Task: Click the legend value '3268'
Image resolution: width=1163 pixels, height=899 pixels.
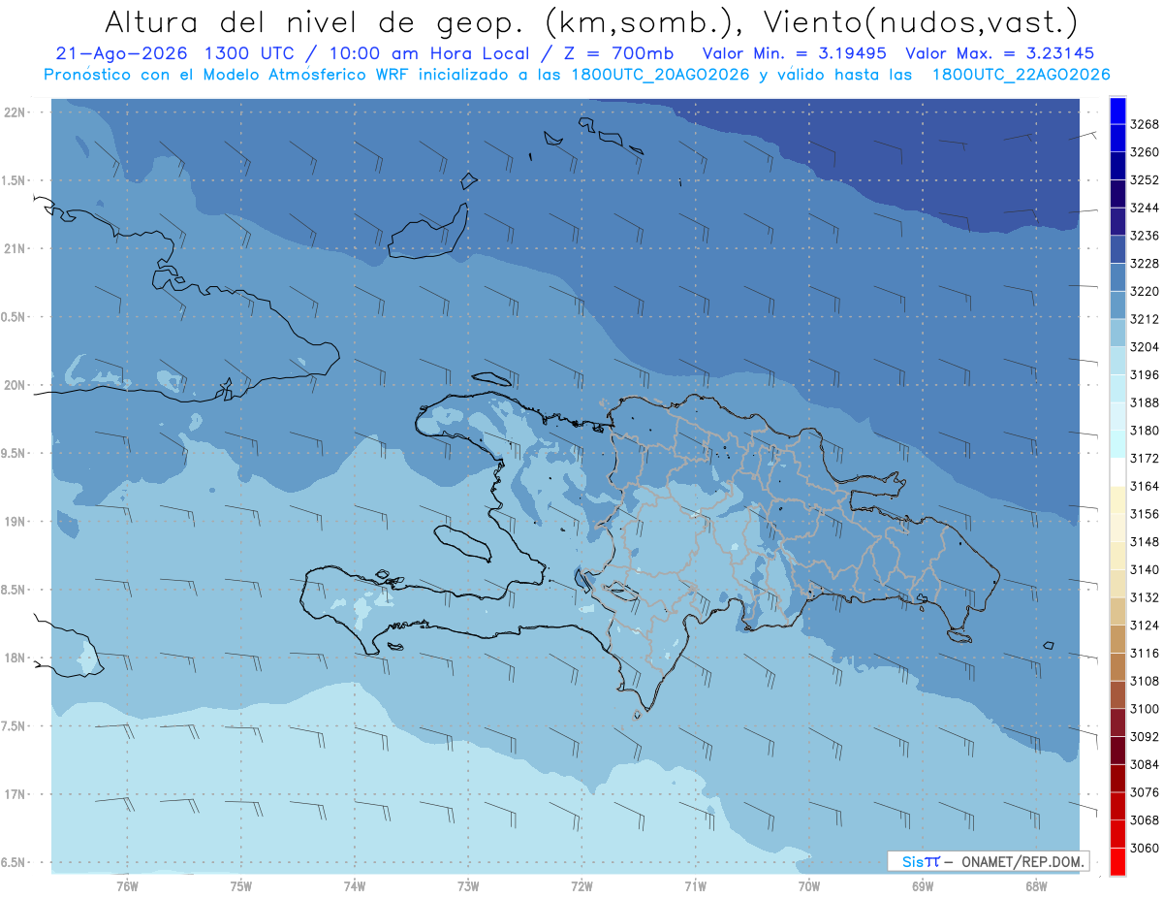Action: (1145, 124)
